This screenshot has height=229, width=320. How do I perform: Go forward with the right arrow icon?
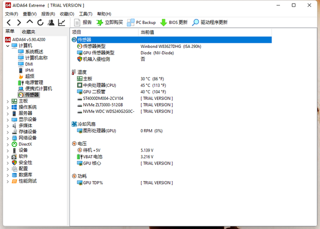click(x=19, y=22)
